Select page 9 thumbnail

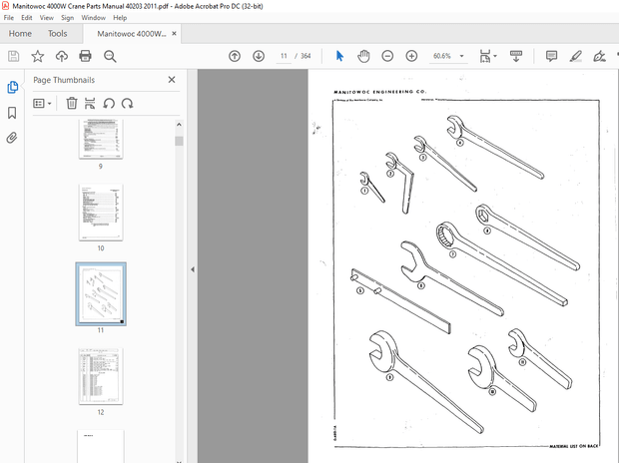pos(101,139)
